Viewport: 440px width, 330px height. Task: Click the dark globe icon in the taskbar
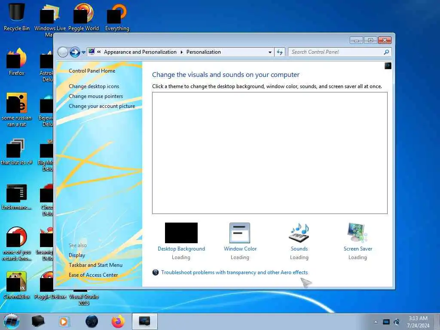click(x=92, y=321)
